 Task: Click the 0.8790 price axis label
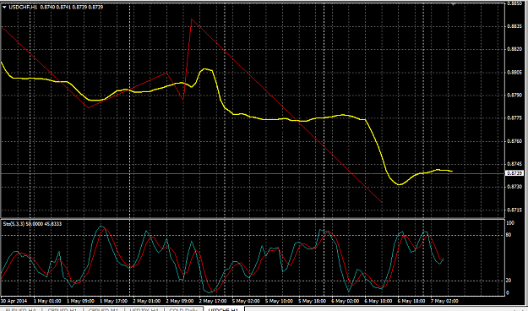514,95
